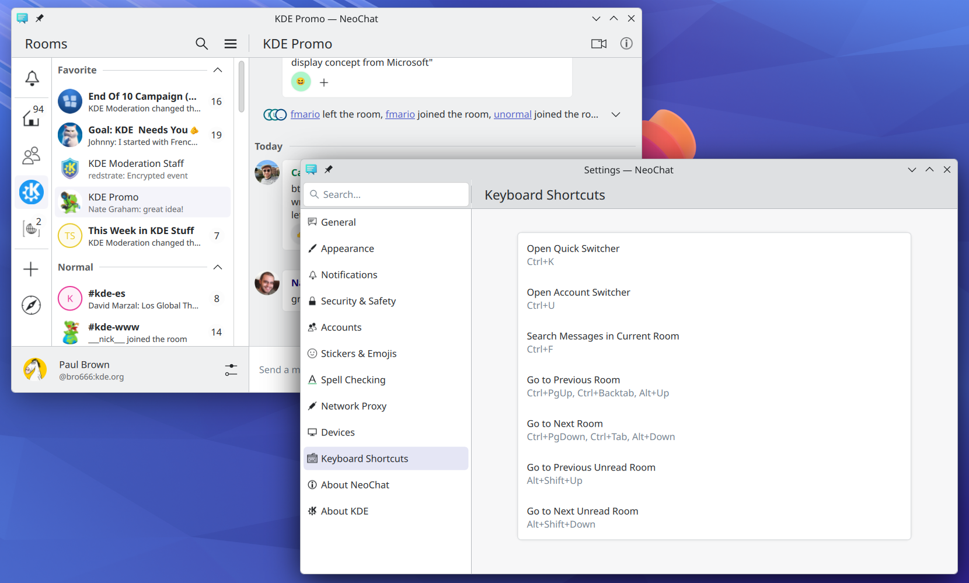Screen dimensions: 969x583
Task: Open account settings sliders icon
Action: point(231,370)
